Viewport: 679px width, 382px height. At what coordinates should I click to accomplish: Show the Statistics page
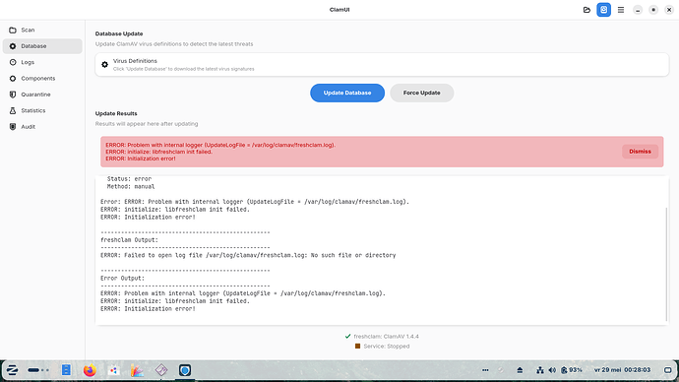[x=42, y=110]
